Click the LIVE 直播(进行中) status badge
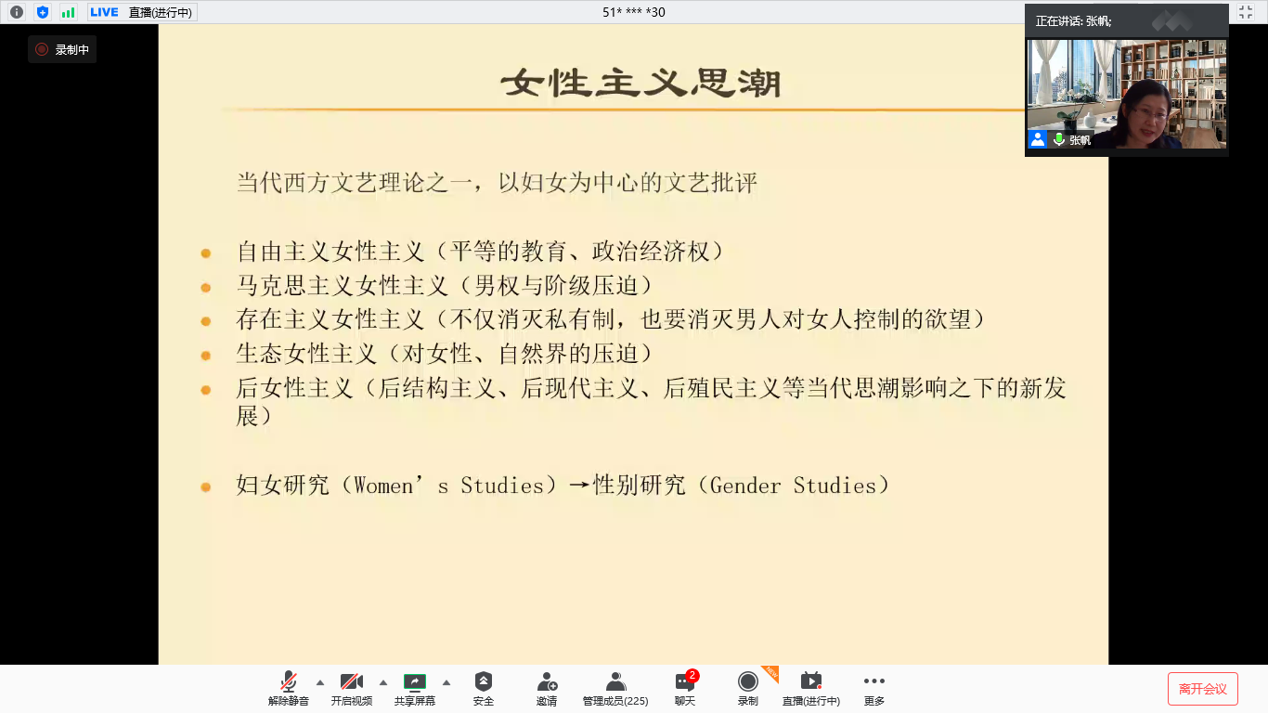1268x713 pixels. click(142, 12)
